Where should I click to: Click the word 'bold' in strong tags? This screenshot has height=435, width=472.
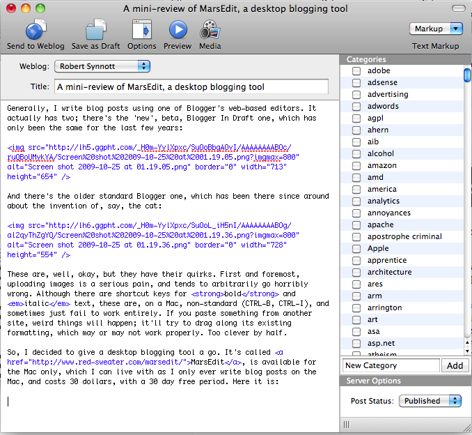(233, 293)
